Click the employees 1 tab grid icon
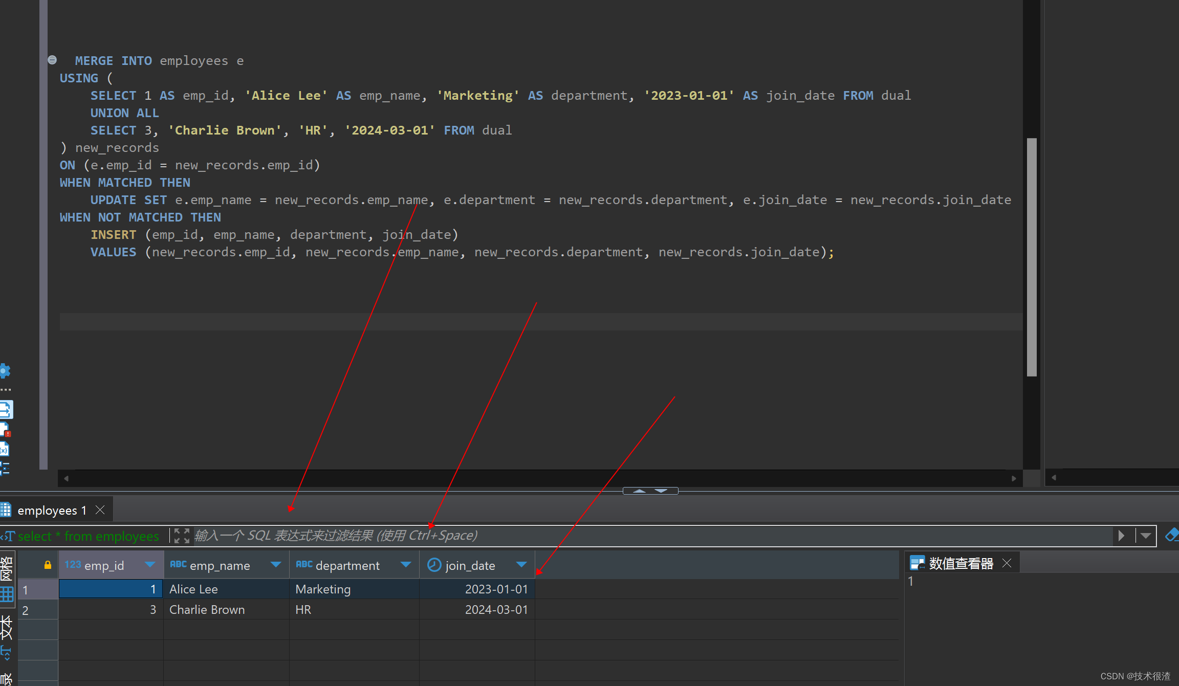 [6, 510]
